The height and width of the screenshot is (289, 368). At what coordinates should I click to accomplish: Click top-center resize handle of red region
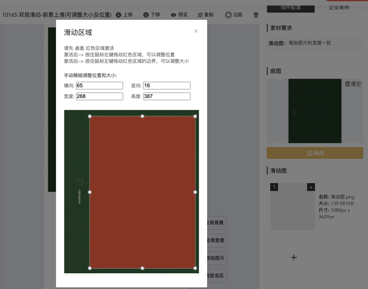click(x=142, y=116)
